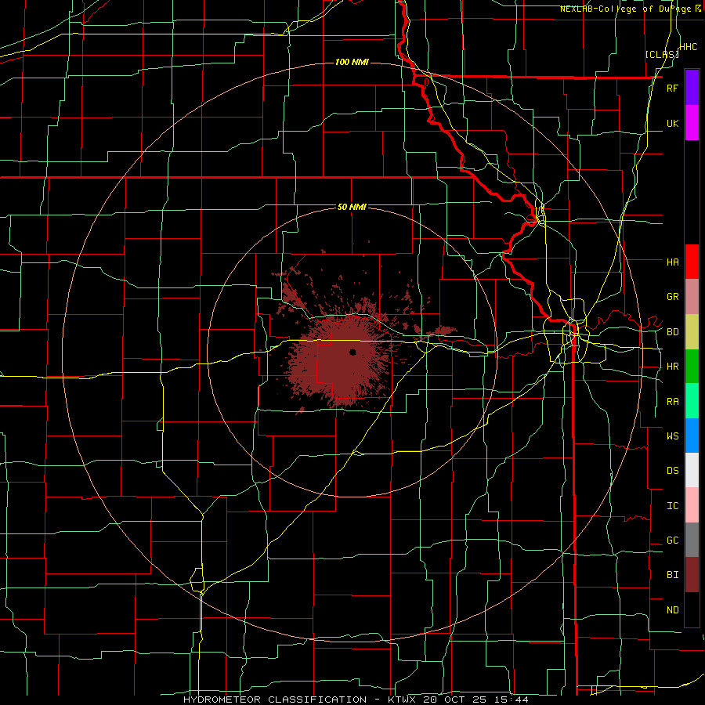Screen dimensions: 705x705
Task: Click the BI legend label
Action: (672, 575)
